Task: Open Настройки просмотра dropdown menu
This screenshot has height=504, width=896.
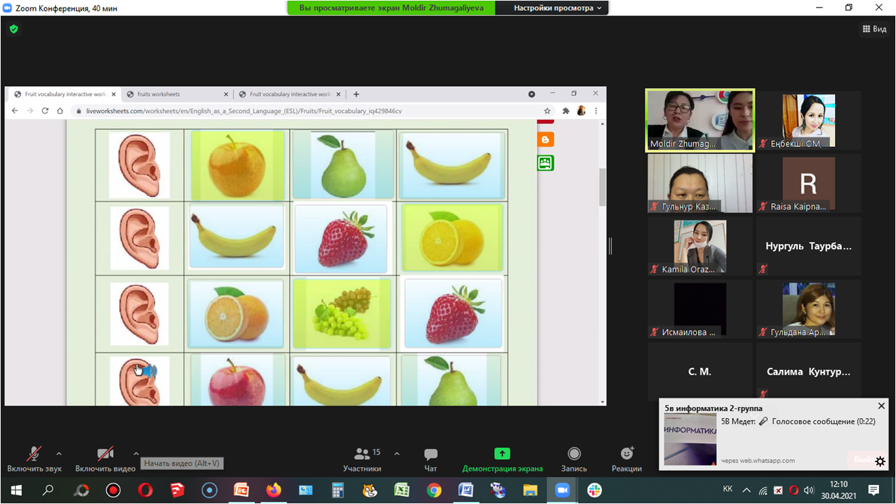Action: pyautogui.click(x=557, y=8)
